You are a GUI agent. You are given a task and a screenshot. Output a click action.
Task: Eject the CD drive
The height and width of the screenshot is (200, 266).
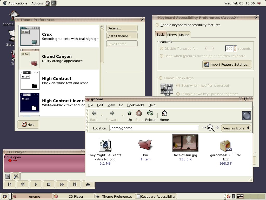(x=88, y=184)
